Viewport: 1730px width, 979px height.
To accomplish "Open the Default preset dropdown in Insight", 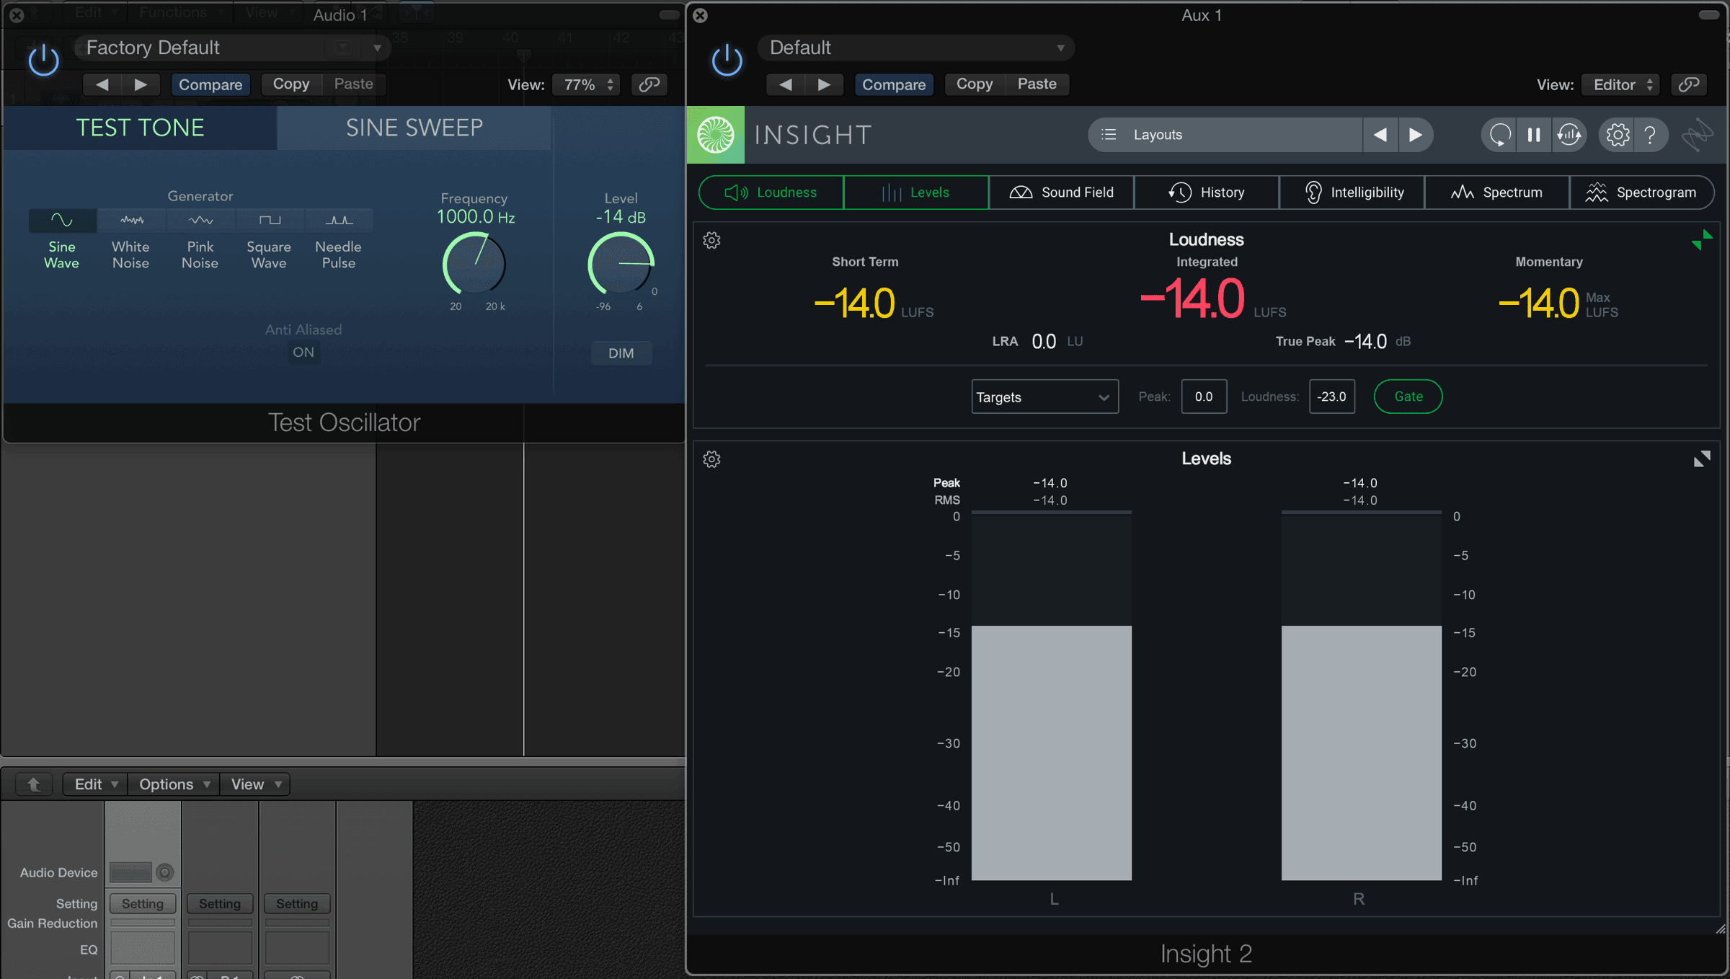I will pyautogui.click(x=916, y=48).
